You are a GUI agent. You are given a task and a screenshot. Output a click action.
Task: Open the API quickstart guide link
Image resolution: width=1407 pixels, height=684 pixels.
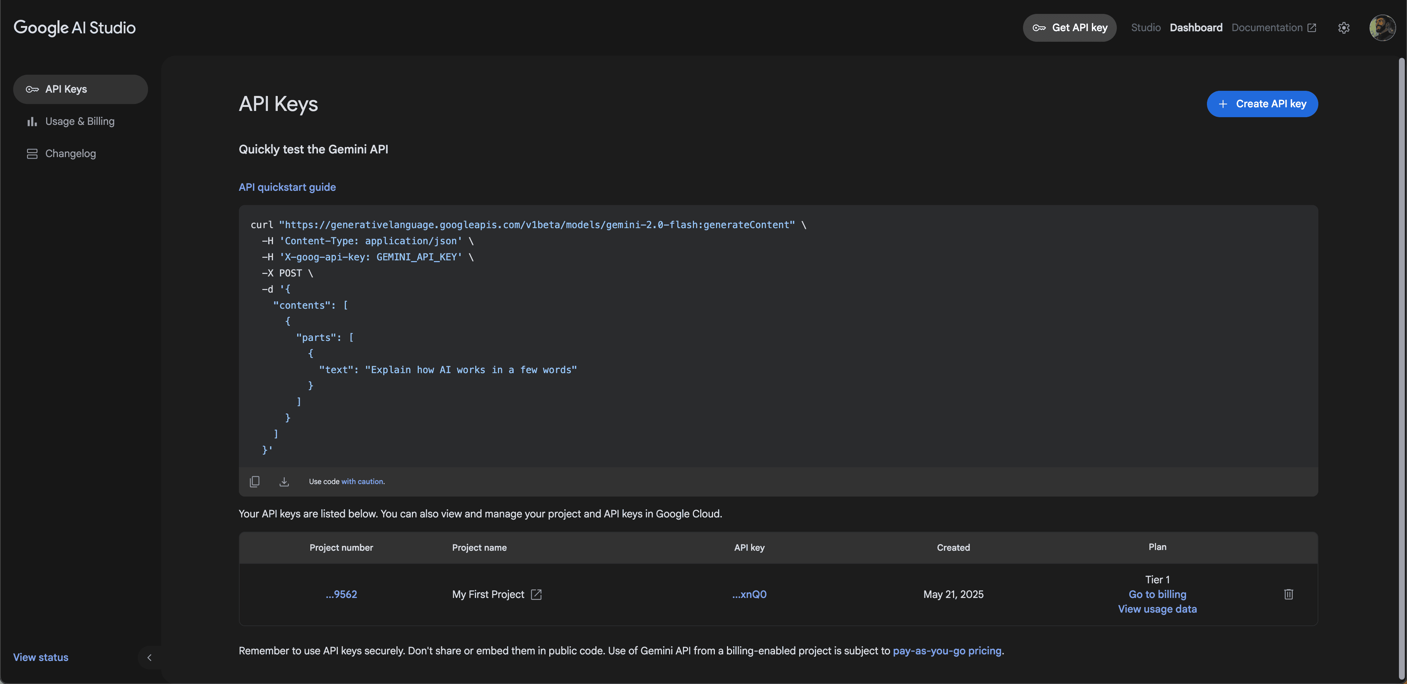(287, 187)
